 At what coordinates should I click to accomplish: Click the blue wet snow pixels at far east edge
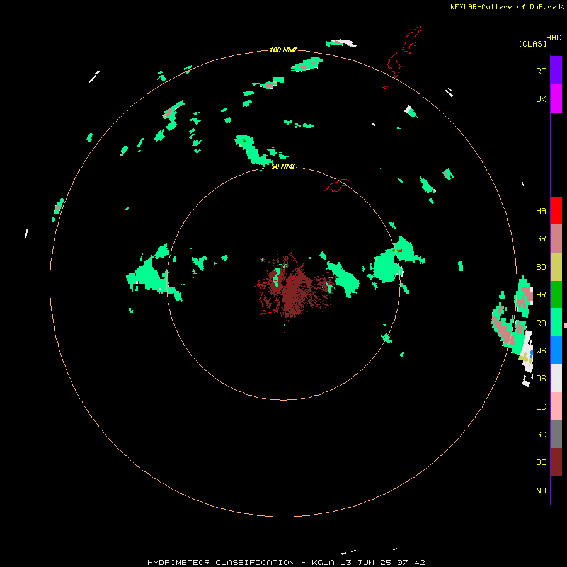531,353
